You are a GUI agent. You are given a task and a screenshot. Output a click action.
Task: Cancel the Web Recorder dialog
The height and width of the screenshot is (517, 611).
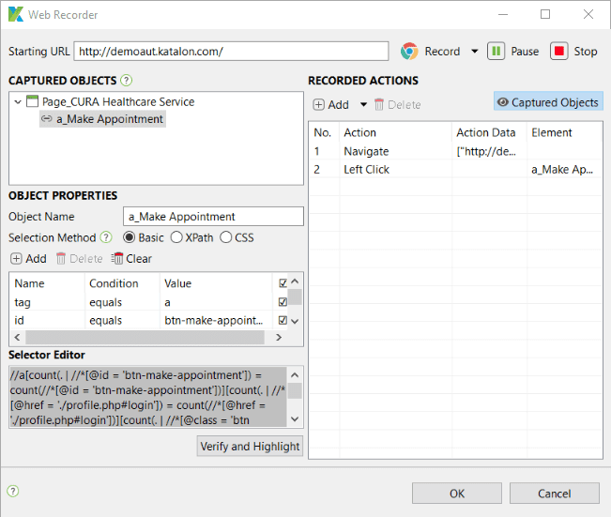point(554,494)
